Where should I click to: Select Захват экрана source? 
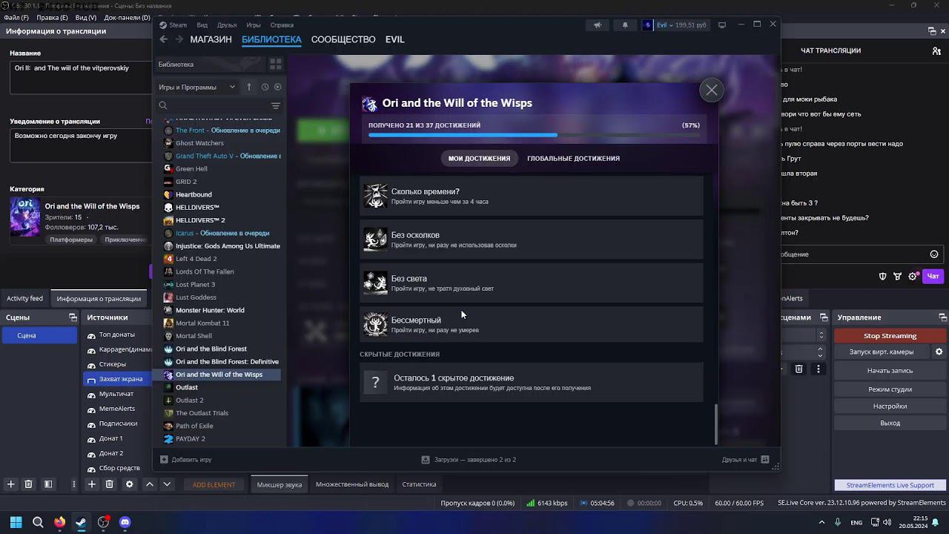click(116, 379)
